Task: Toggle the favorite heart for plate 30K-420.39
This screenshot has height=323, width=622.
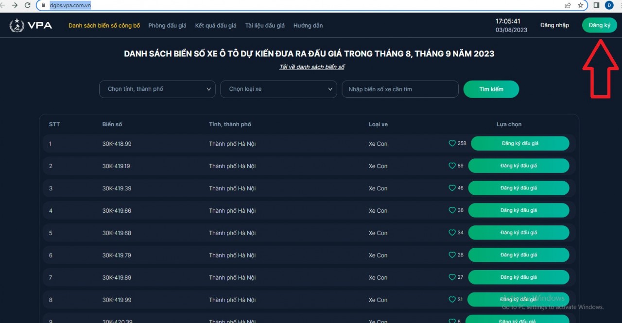Action: (x=451, y=321)
